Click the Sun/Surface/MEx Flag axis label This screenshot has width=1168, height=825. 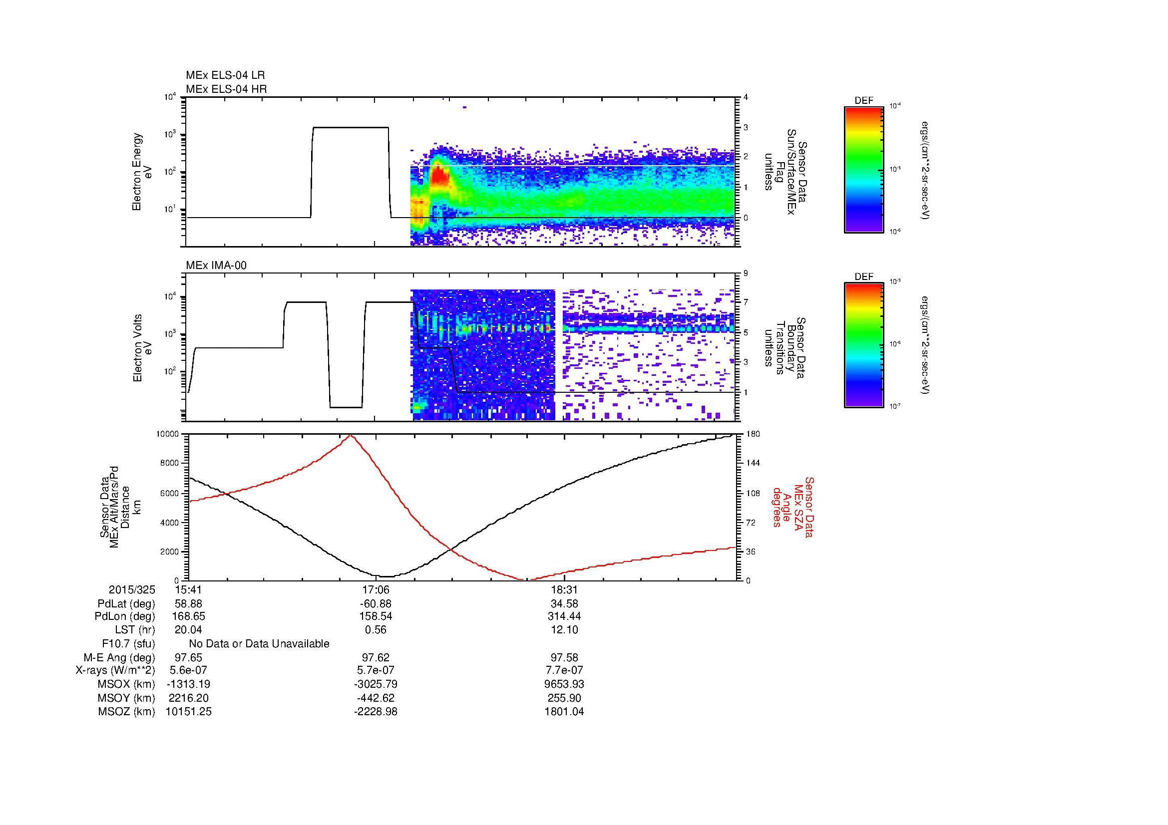(x=785, y=172)
